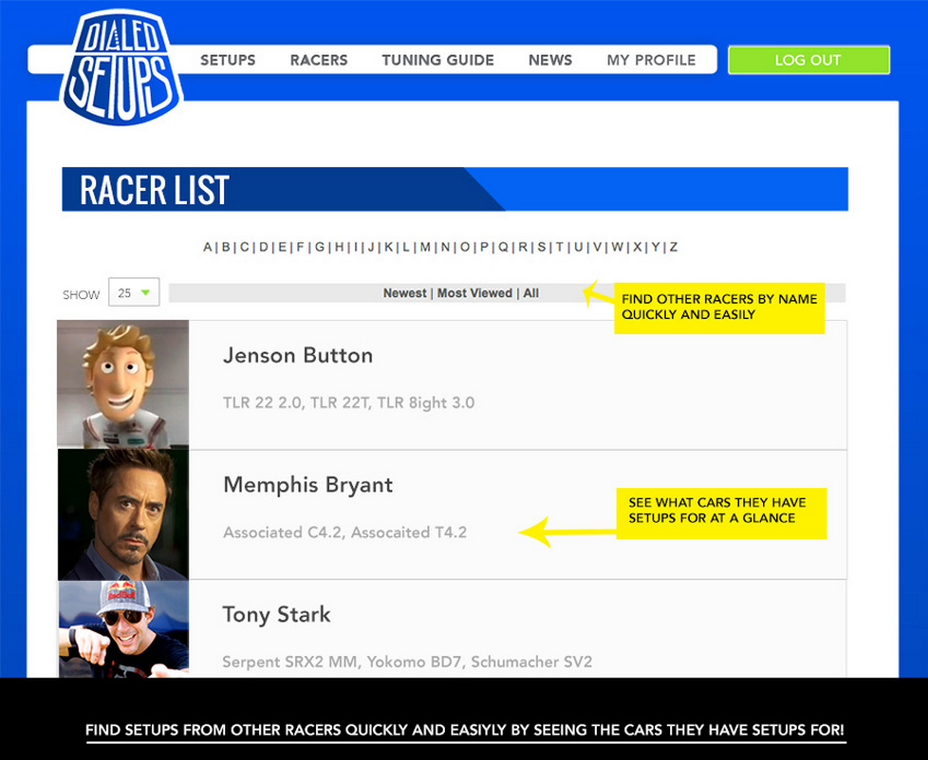Filter racers by letter A
This screenshot has height=760, width=928.
point(208,247)
